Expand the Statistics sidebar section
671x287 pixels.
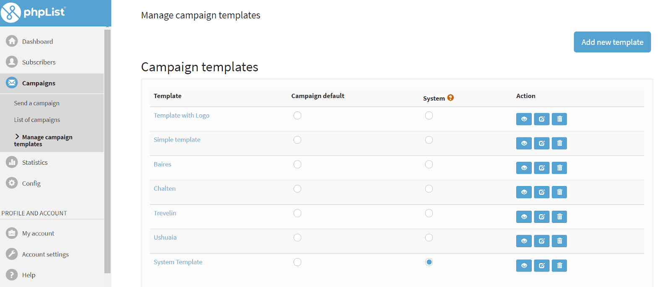coord(35,163)
